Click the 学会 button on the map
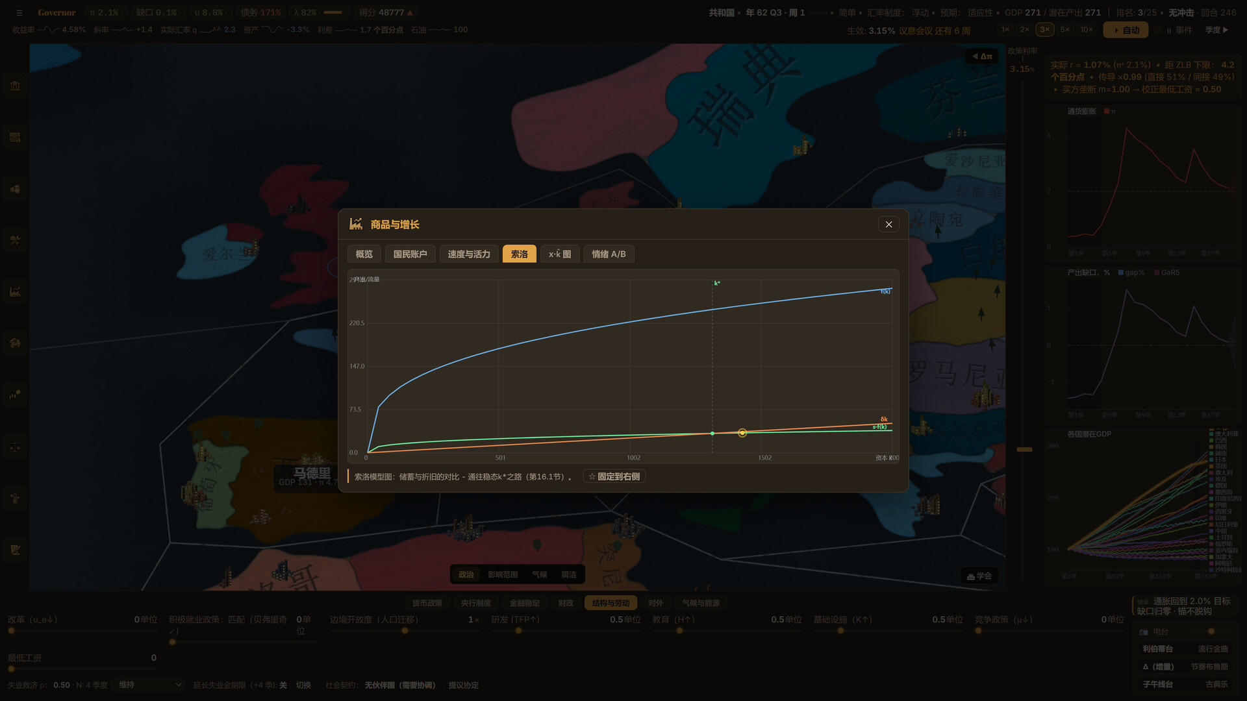 (979, 576)
